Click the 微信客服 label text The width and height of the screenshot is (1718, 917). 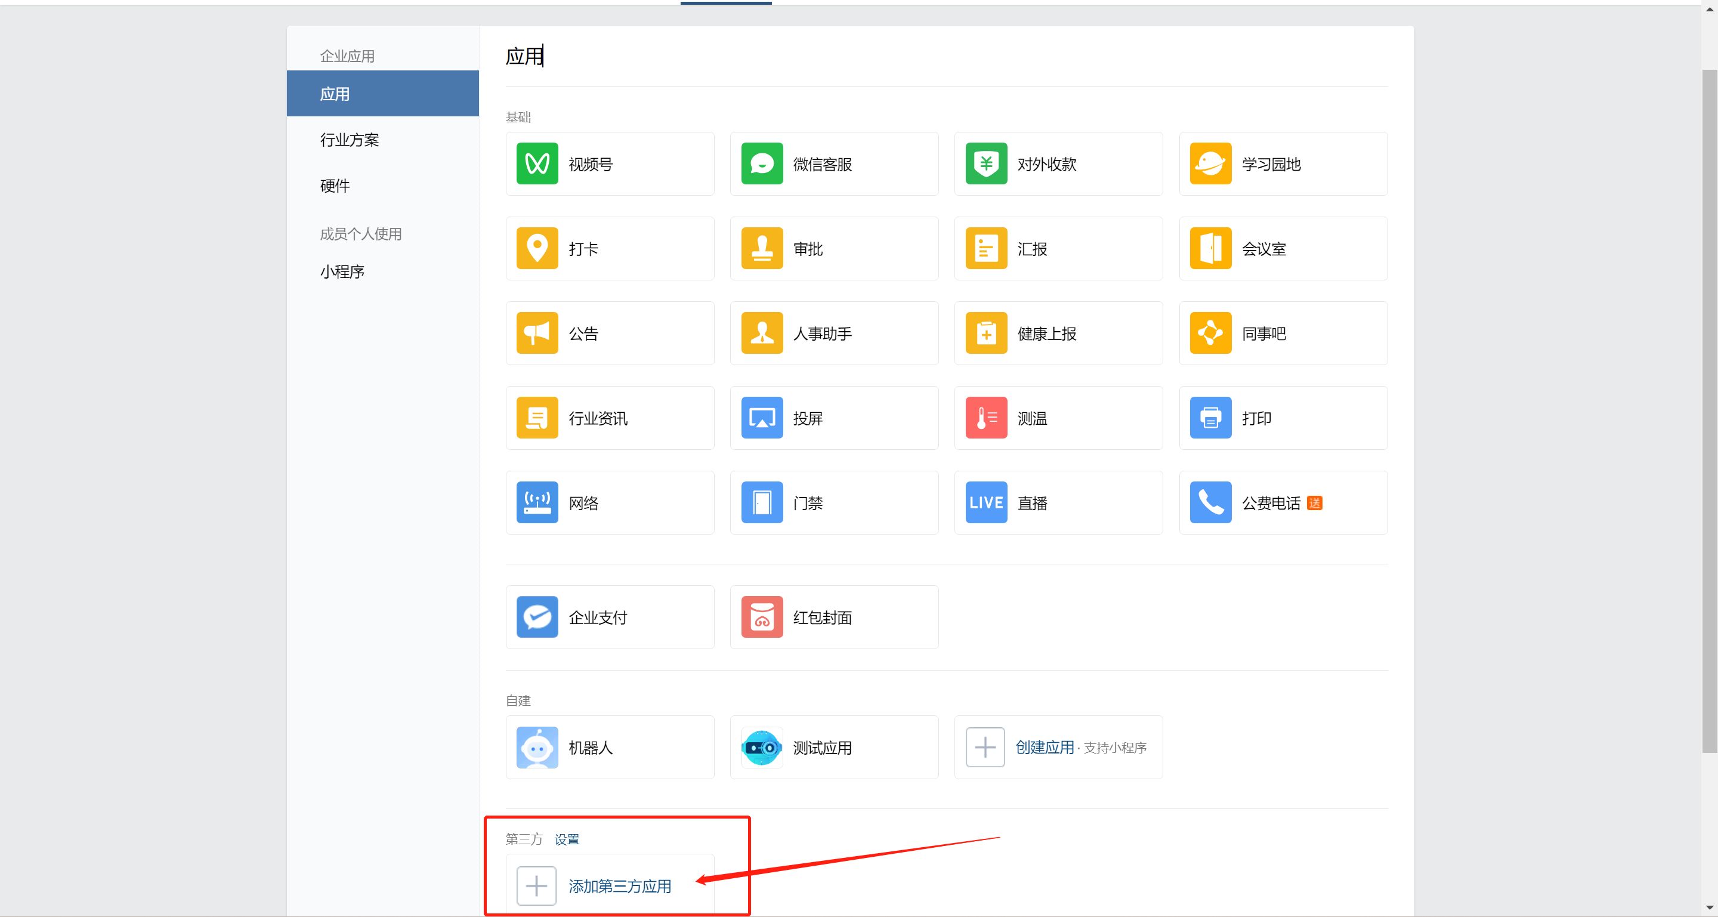(823, 164)
